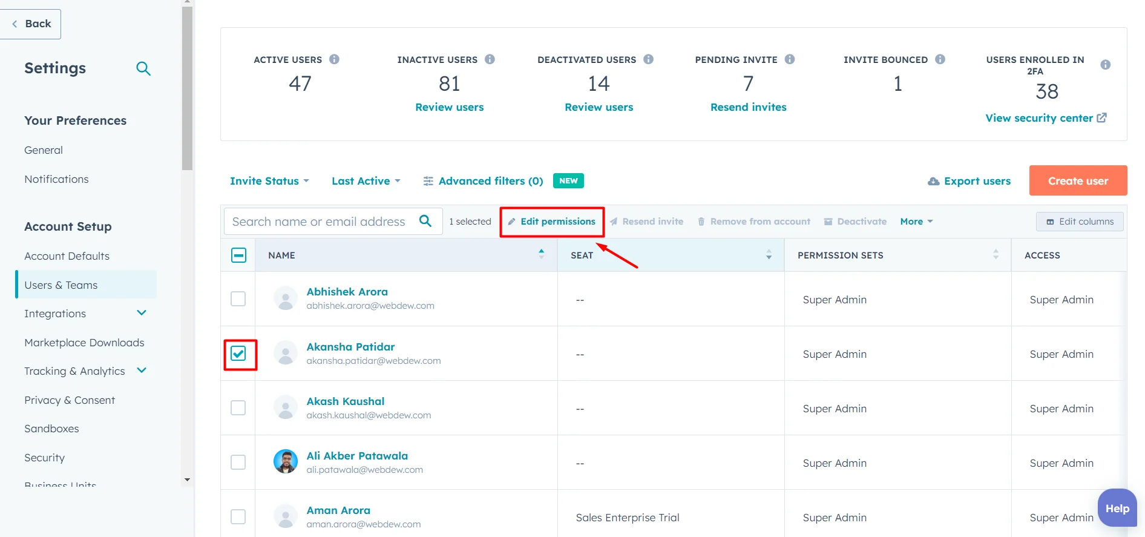
Task: Click the info icon next to Active Users
Action: [334, 59]
